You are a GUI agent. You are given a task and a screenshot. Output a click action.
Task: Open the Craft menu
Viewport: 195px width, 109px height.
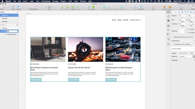click(70, 1)
